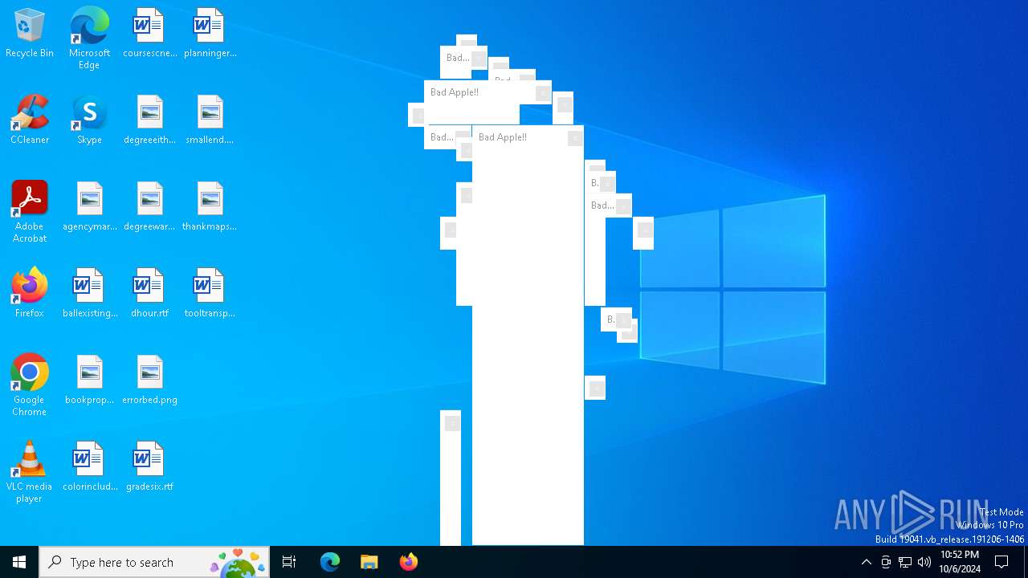
Task: Select the degreeeith image file
Action: pos(149,120)
